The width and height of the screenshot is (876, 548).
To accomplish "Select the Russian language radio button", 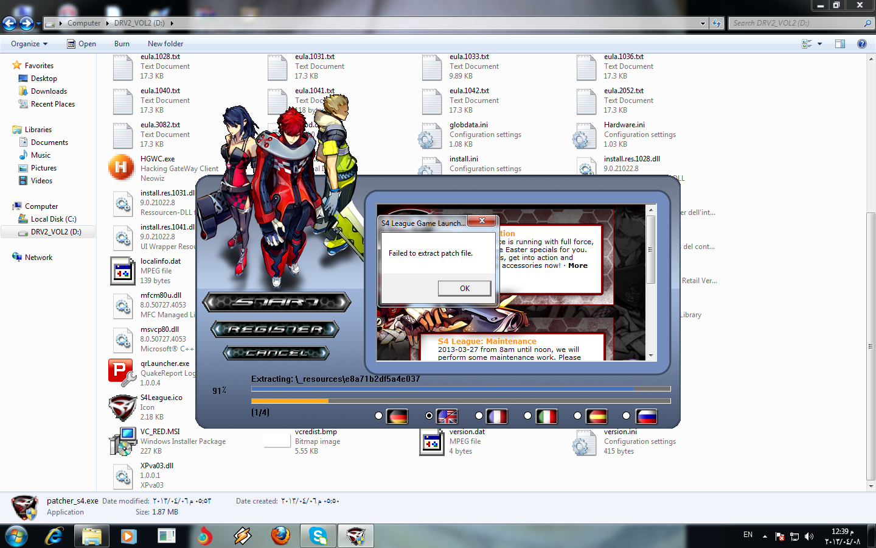I will coord(627,416).
